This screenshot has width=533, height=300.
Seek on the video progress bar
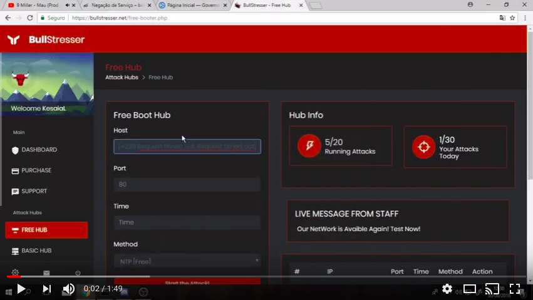267,277
